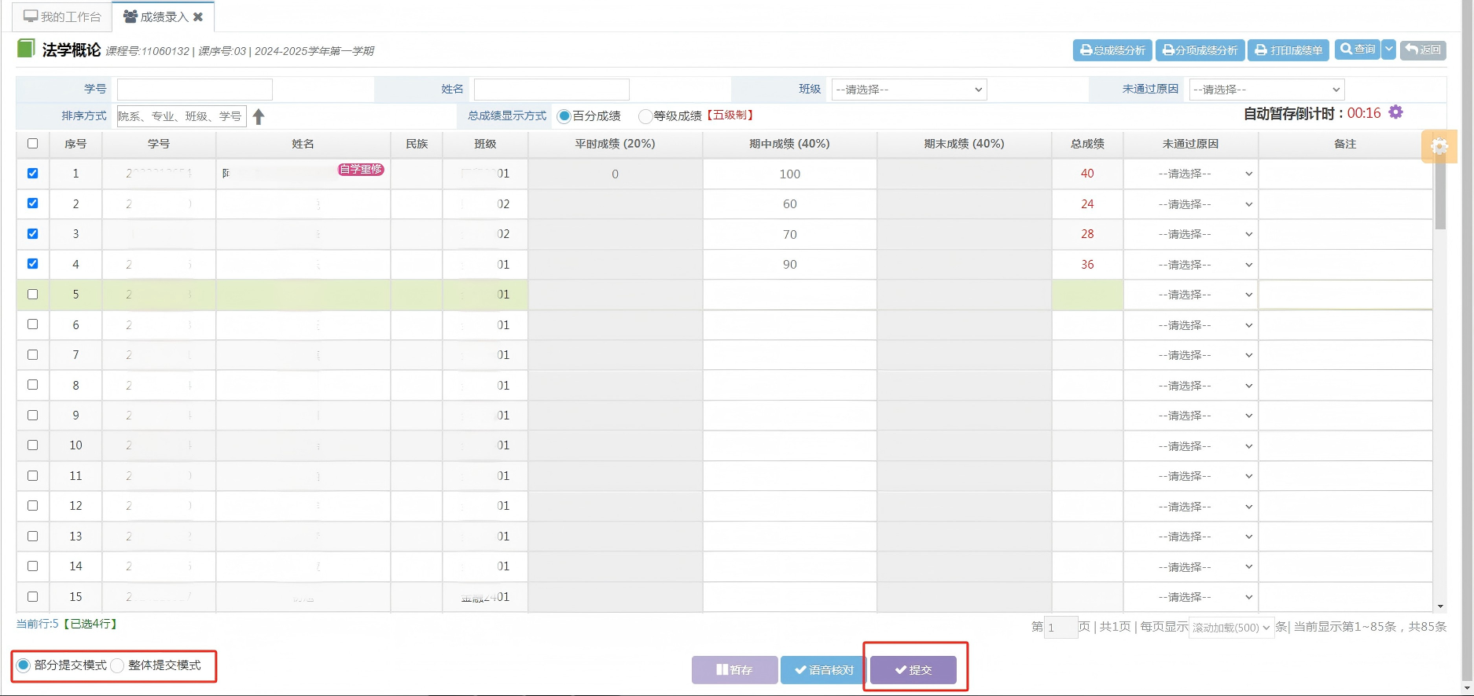Click the 姓名 search field
1474x696 pixels.
tap(552, 90)
